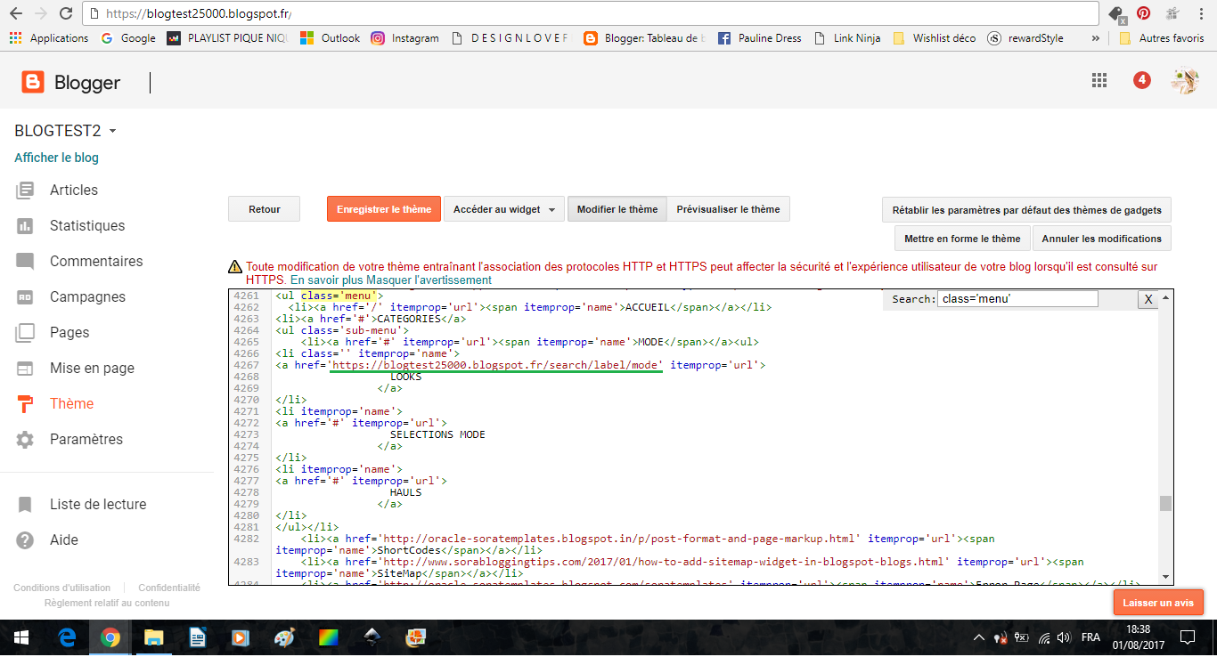Screen dimensions: 1217x657
Task: Click the Commentaires speech bubble icon
Action: [25, 262]
